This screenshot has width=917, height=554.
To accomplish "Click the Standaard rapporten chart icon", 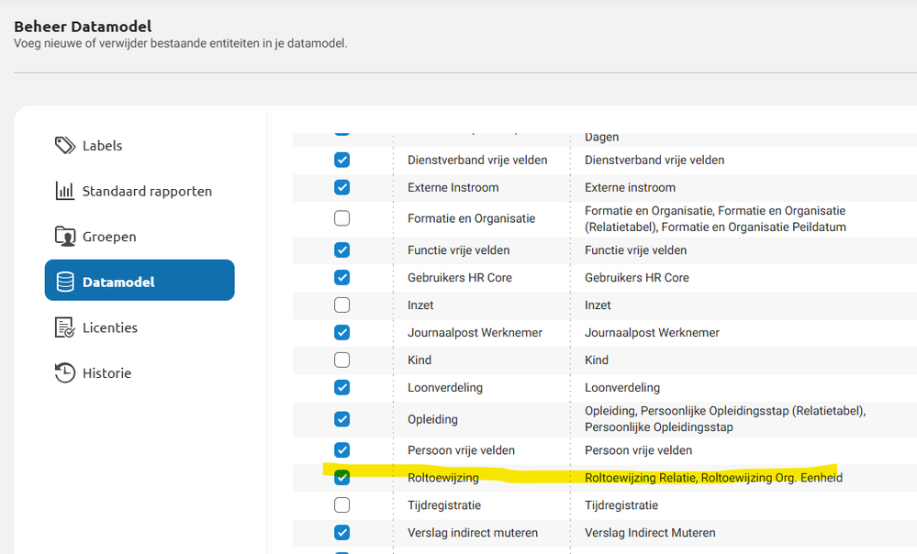I will point(64,191).
